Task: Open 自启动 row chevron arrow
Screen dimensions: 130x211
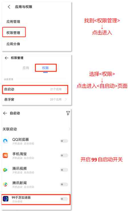Action: (x=66, y=89)
